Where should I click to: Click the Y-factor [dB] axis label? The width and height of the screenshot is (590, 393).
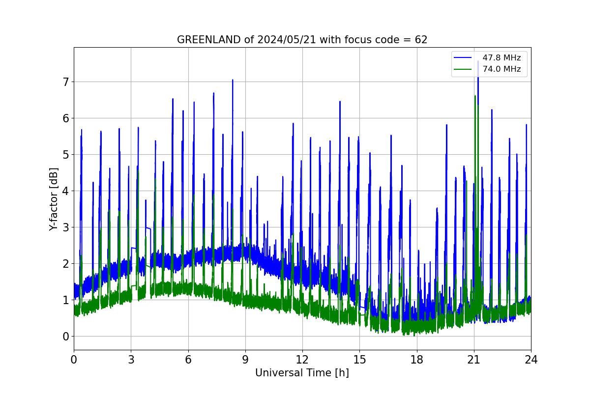coord(54,199)
